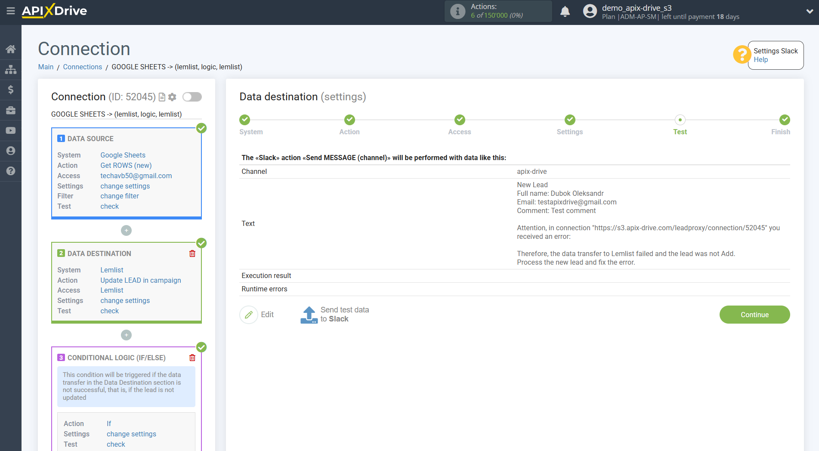
Task: Open connection settings gear icon
Action: pos(172,97)
